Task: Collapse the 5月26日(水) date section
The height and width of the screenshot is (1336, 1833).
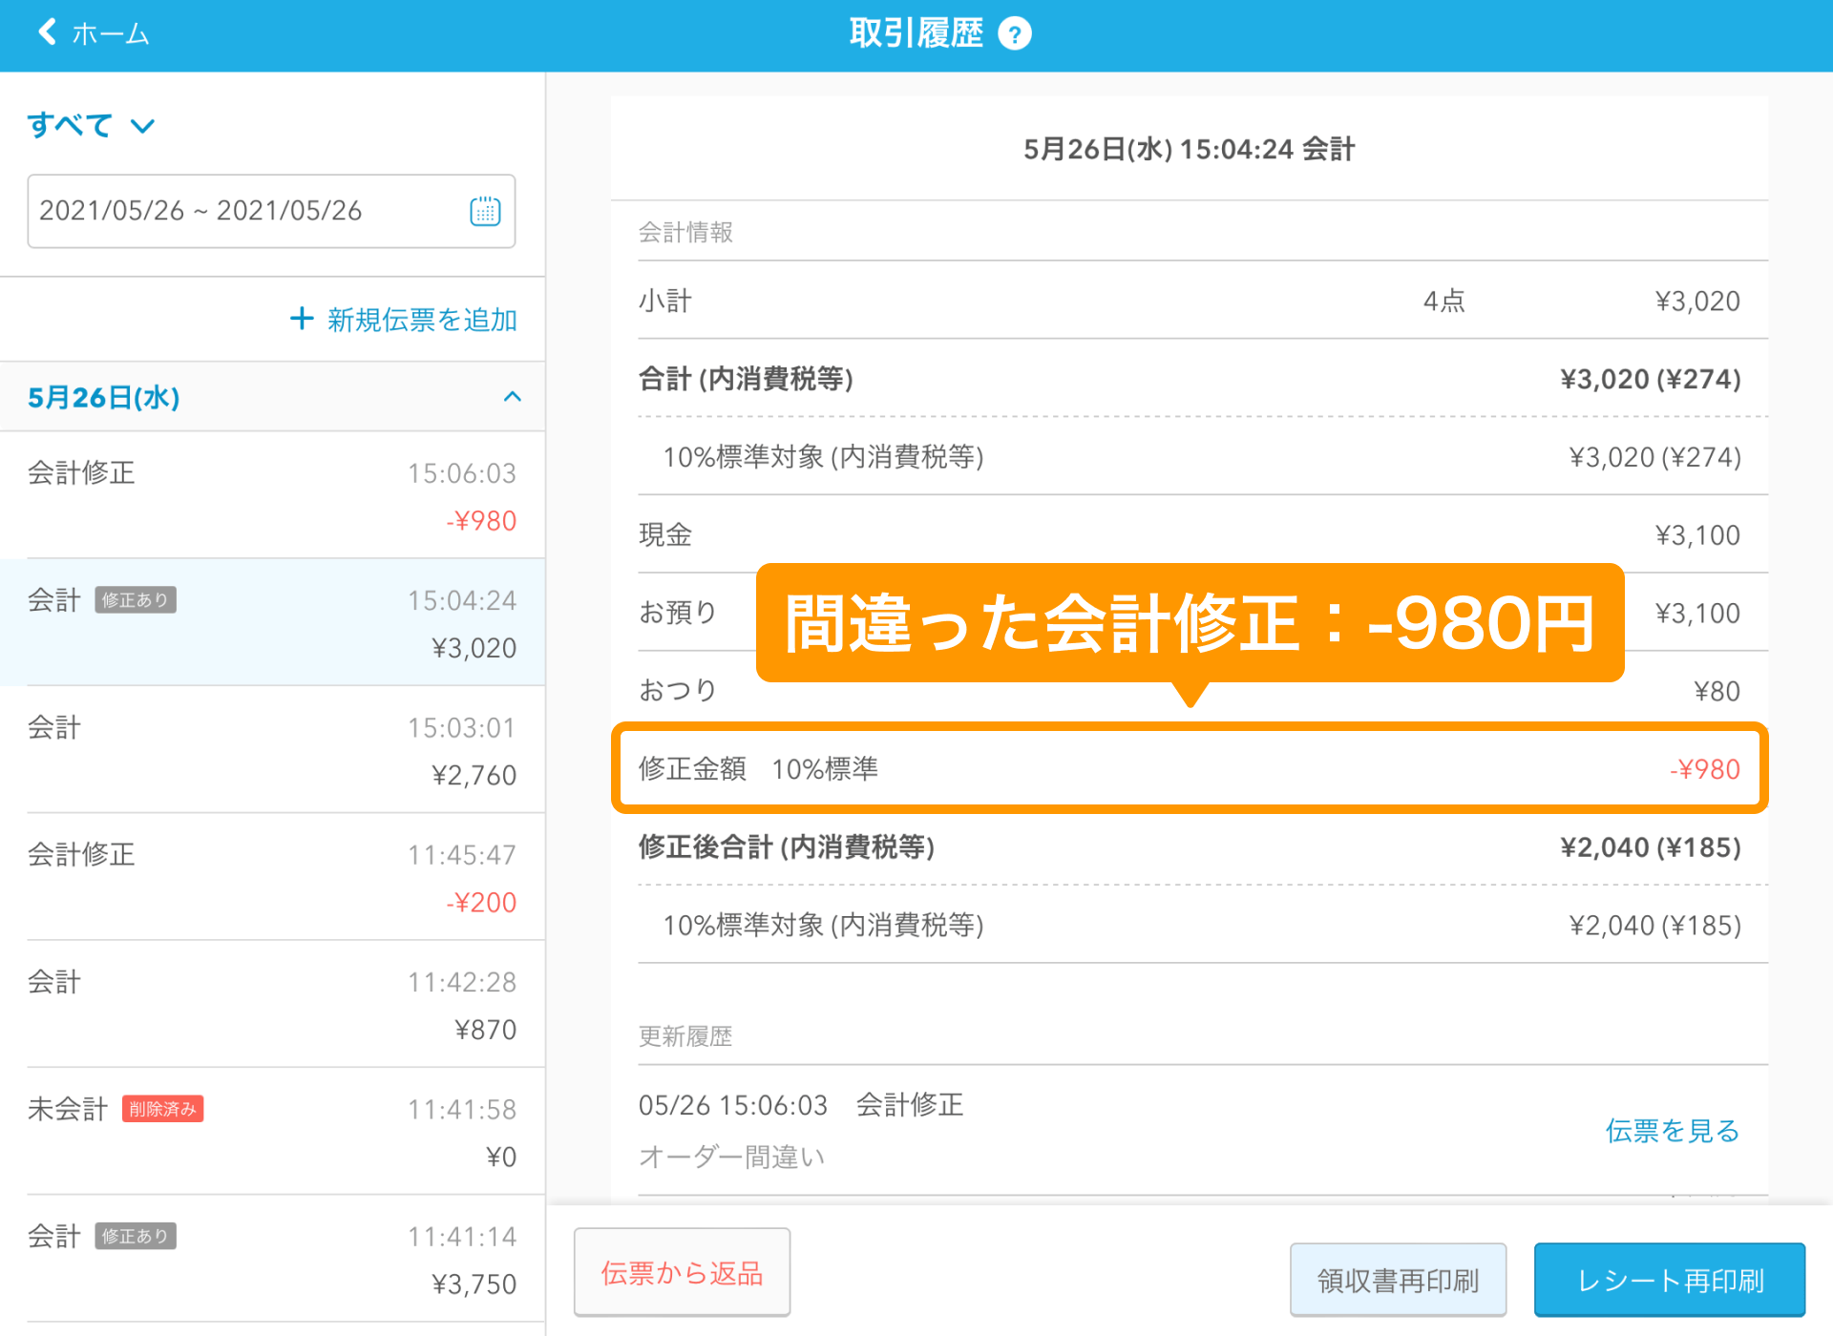Action: (512, 397)
